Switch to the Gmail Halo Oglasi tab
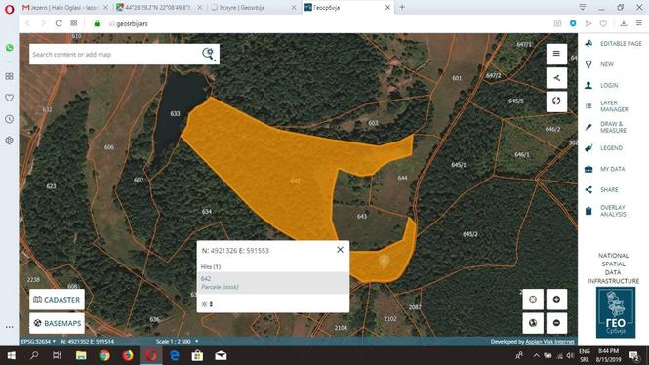The height and width of the screenshot is (365, 649). pos(64,8)
